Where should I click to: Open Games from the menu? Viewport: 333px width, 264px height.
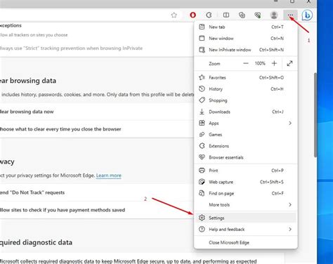tap(246, 135)
